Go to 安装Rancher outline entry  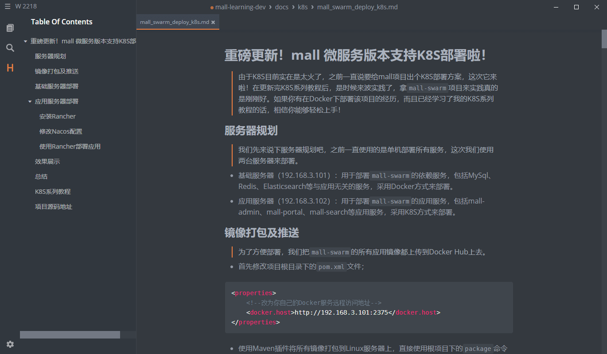[x=58, y=116]
